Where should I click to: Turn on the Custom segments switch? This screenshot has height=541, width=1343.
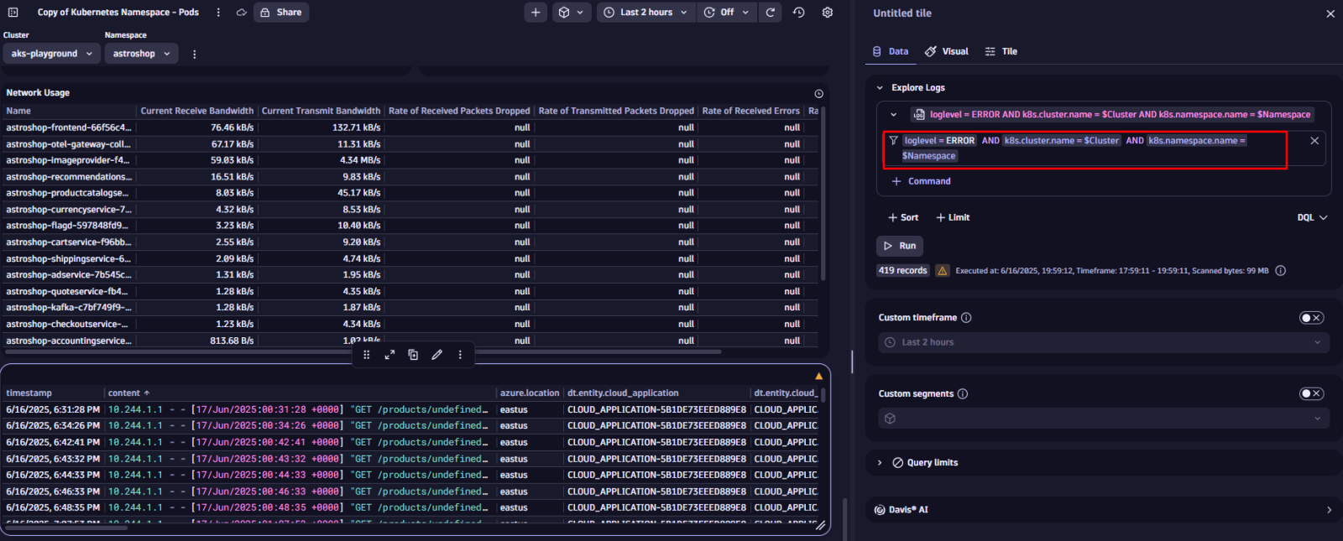coord(1311,394)
